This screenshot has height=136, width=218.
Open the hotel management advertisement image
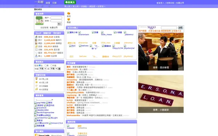161,52
